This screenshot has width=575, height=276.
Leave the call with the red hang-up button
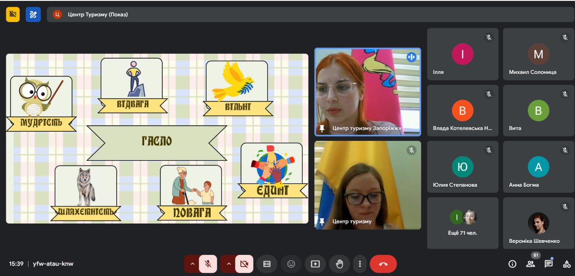[x=383, y=264]
